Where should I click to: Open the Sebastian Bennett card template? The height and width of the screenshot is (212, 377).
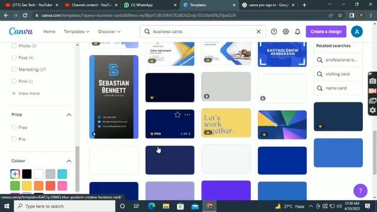pyautogui.click(x=114, y=97)
